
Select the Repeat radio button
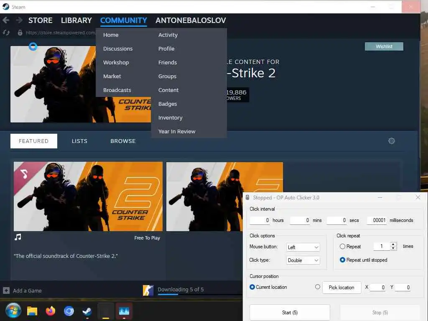point(342,247)
